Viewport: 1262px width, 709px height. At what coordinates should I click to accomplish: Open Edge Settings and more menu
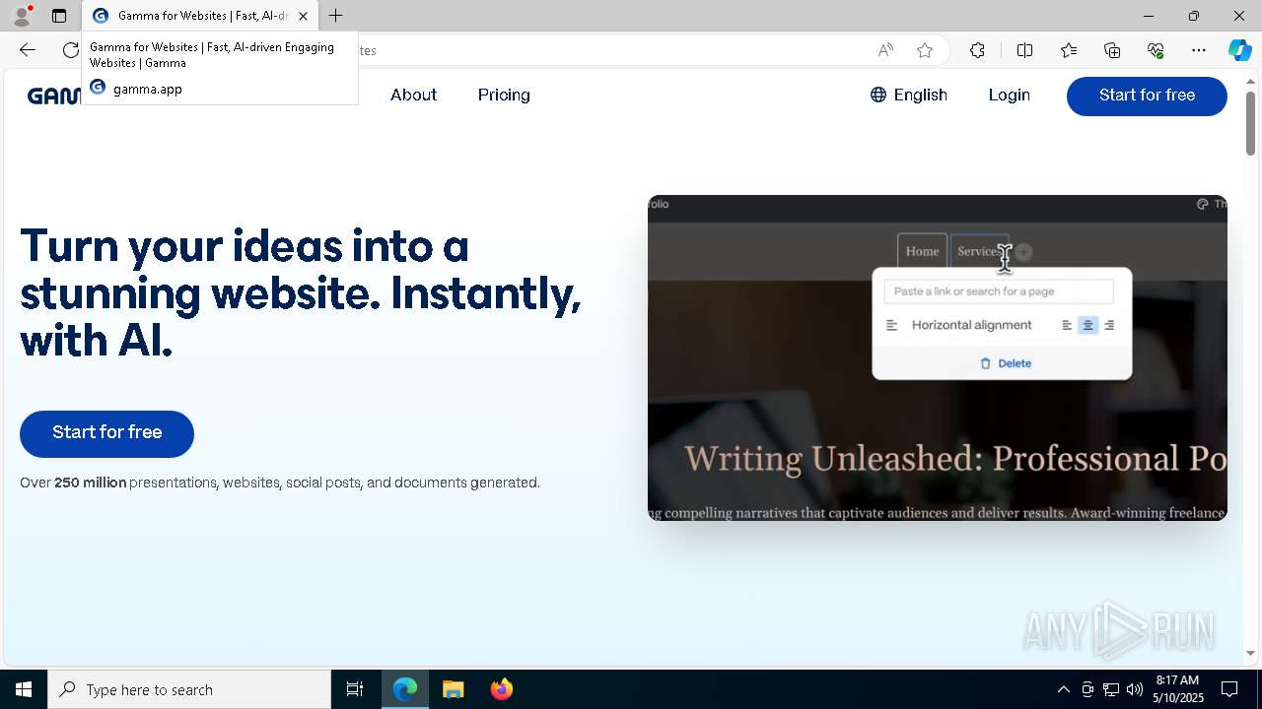pyautogui.click(x=1199, y=50)
